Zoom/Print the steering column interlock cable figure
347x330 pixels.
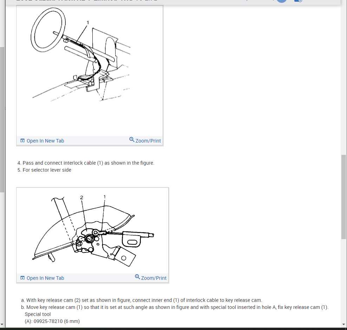coord(145,140)
